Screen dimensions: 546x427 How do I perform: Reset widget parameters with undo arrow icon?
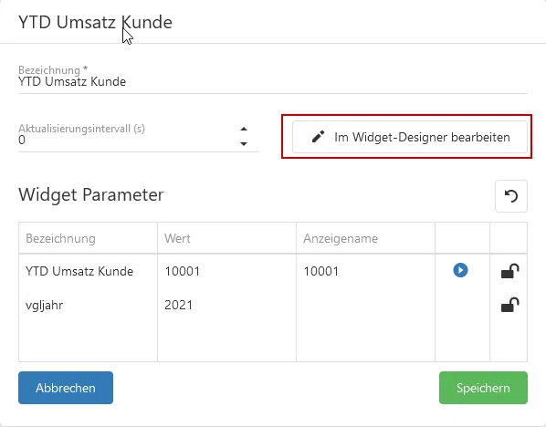(511, 196)
